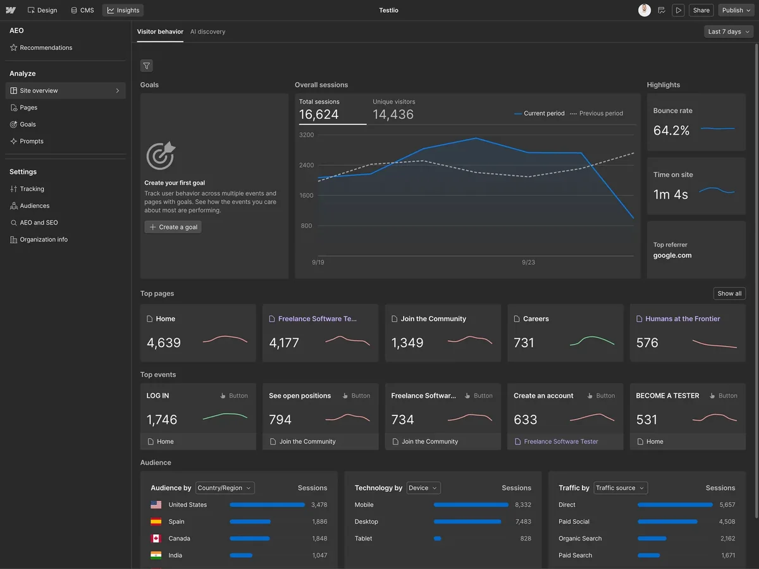Viewport: 759px width, 569px height.
Task: Open the Join the Community page card
Action: (x=443, y=333)
